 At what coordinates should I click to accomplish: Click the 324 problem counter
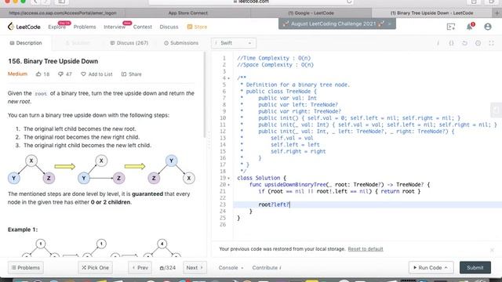pos(167,268)
